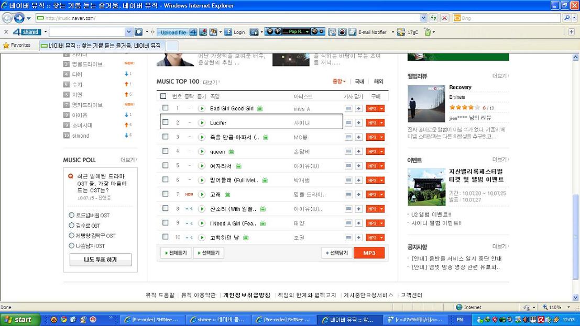Stop page loading with the red X icon
The image size is (580, 326).
445,18
